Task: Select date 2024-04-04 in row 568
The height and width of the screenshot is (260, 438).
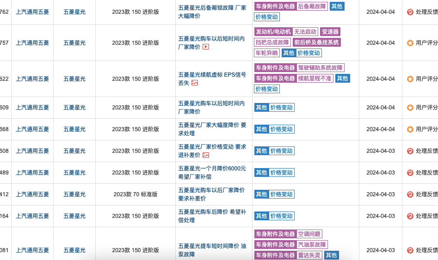Action: point(381,129)
